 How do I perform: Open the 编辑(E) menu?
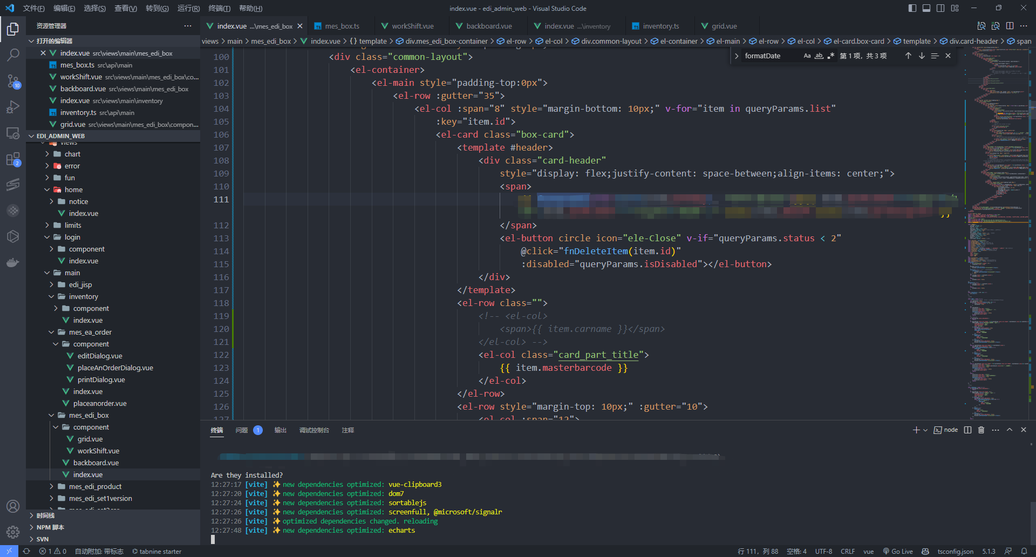[x=64, y=8]
